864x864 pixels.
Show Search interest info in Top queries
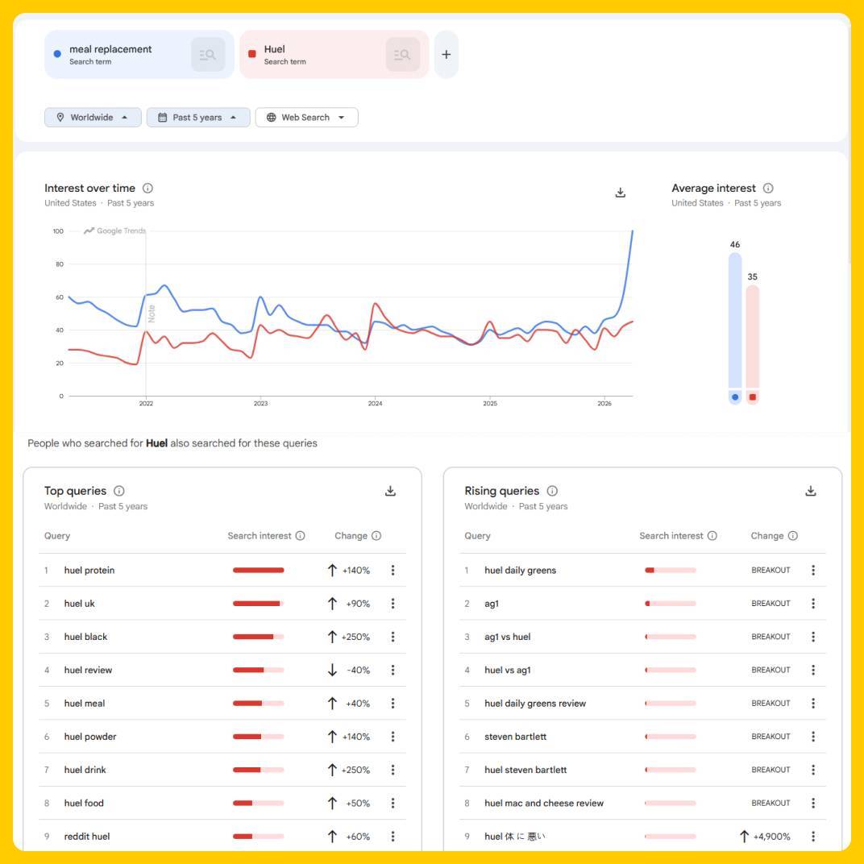[301, 536]
